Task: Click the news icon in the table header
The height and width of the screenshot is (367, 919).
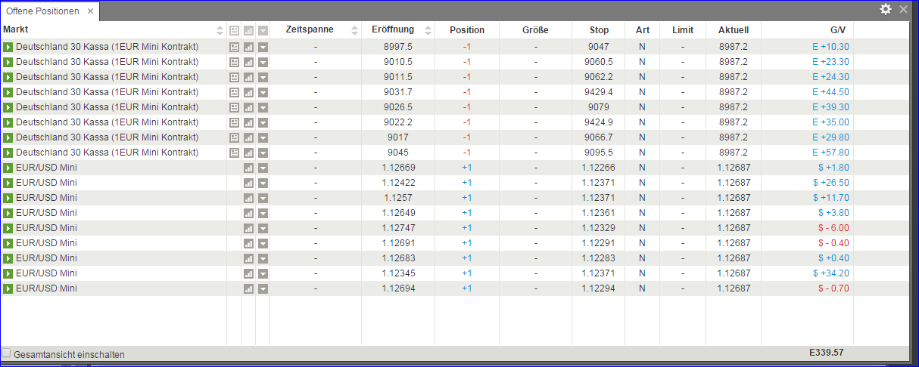Action: (x=234, y=31)
